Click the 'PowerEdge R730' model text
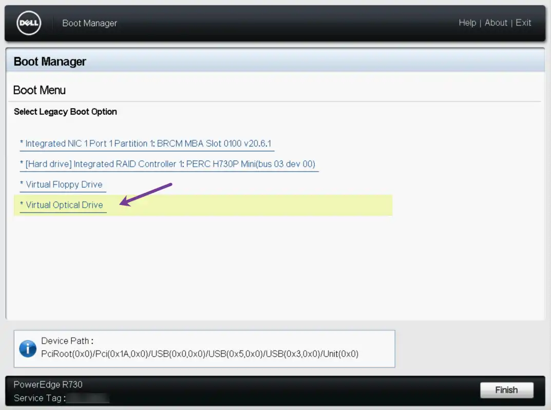Viewport: 551px width, 410px height. click(x=48, y=385)
